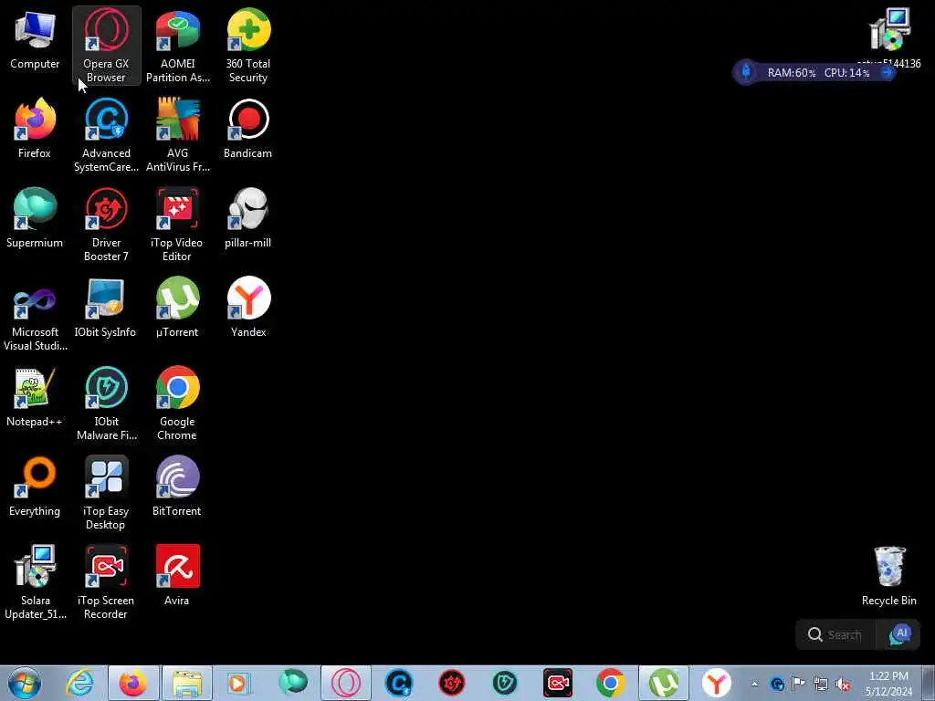The width and height of the screenshot is (935, 701).
Task: Select iTop Screen Recorder desktop shortcut
Action: click(106, 581)
